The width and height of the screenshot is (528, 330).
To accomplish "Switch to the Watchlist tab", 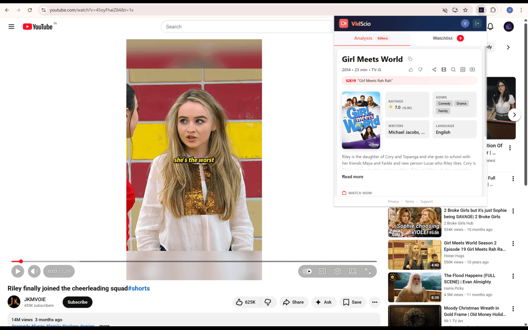I will point(448,38).
